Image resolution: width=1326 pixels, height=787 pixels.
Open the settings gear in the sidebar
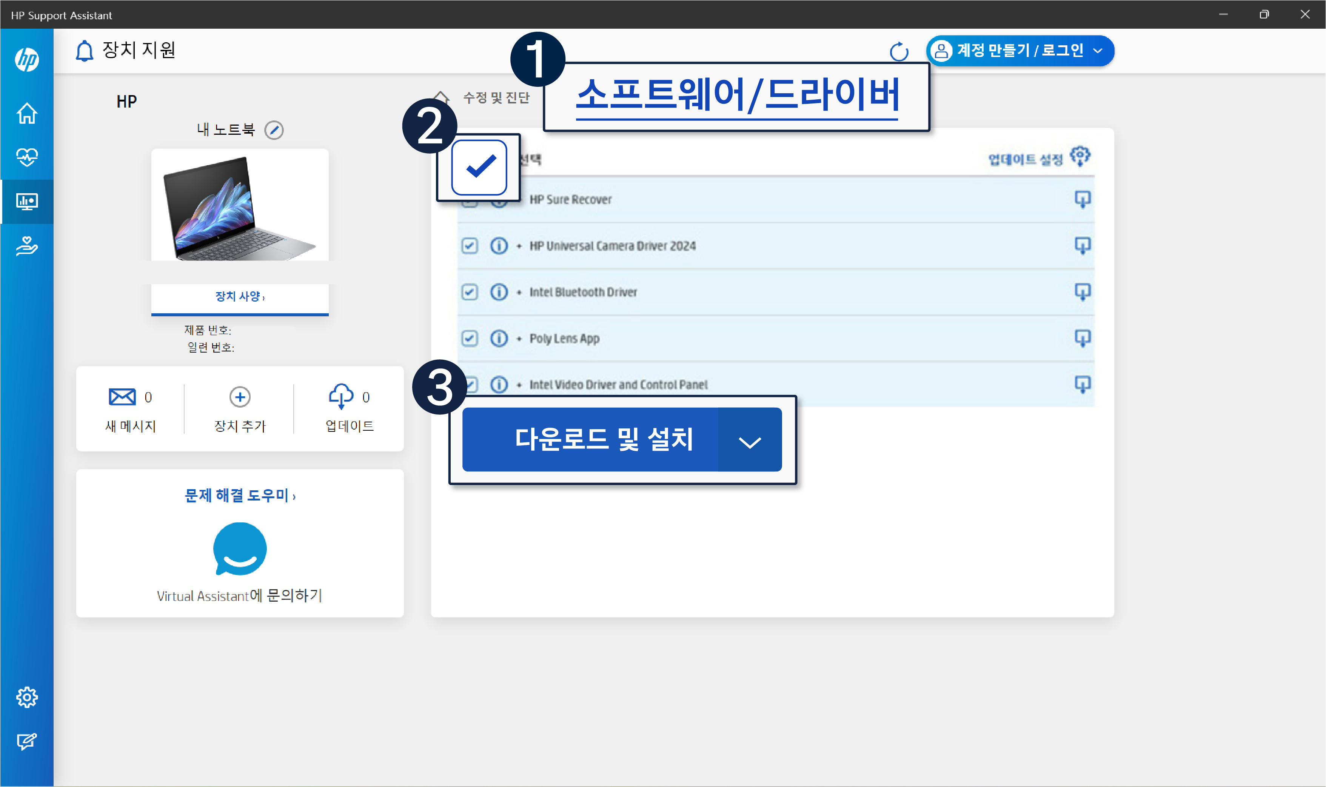[x=26, y=698]
